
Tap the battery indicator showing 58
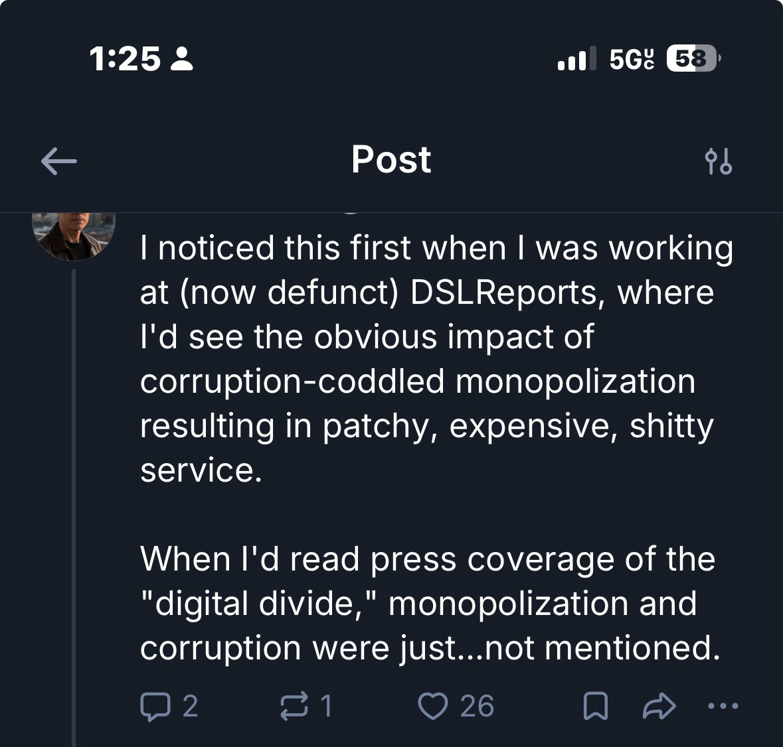(691, 60)
